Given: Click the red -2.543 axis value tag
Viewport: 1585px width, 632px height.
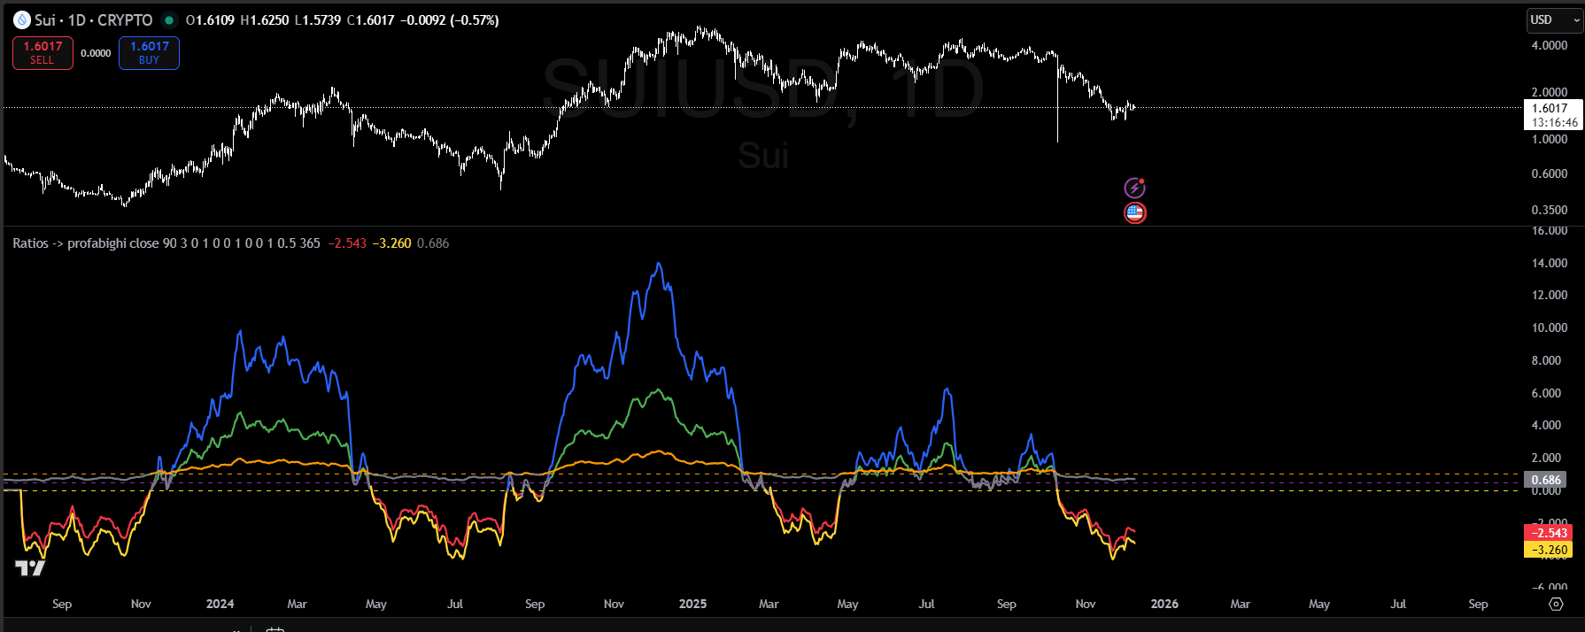Looking at the screenshot, I should pyautogui.click(x=1549, y=532).
